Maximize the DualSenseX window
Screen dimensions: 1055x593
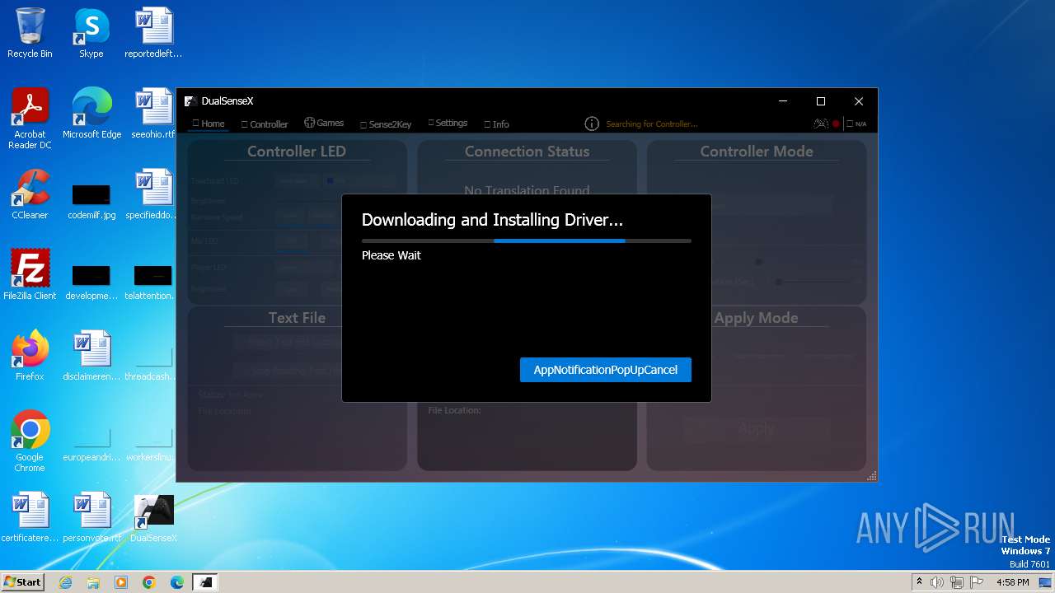820,101
